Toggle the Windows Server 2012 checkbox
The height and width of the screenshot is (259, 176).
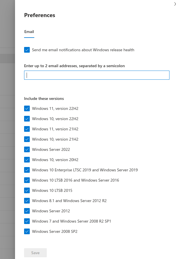click(x=27, y=211)
